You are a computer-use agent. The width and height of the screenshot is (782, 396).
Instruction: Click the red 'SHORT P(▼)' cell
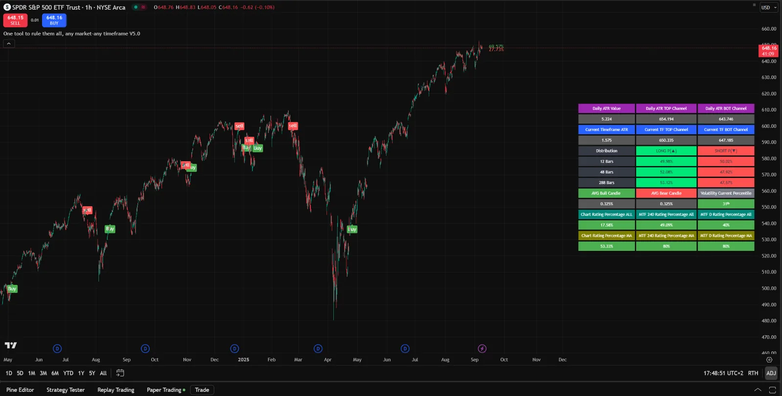(x=726, y=151)
